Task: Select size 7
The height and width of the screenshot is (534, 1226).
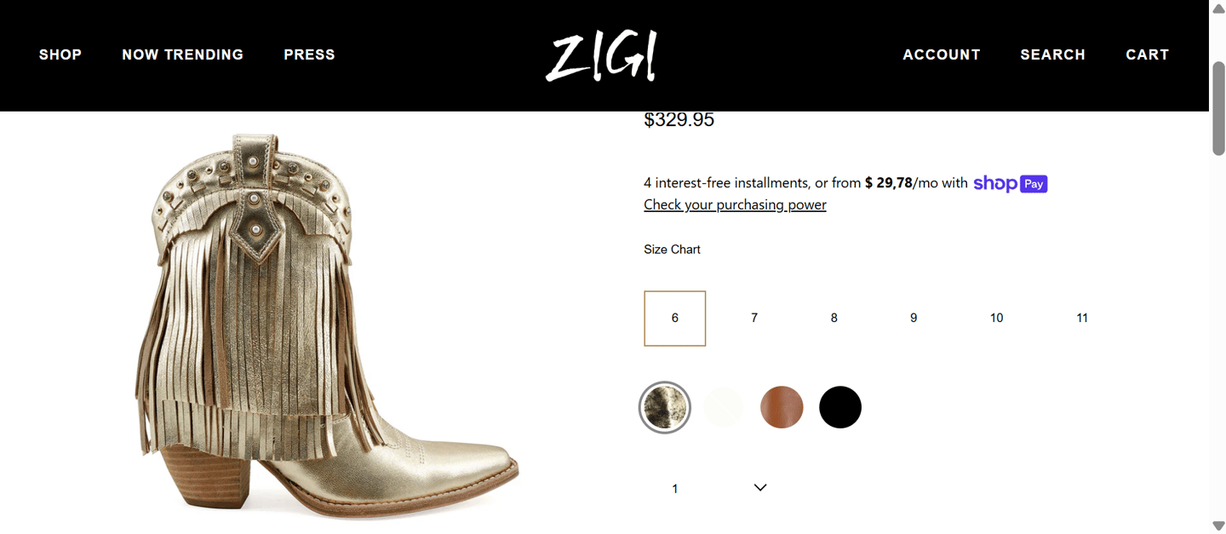Action: pyautogui.click(x=754, y=319)
